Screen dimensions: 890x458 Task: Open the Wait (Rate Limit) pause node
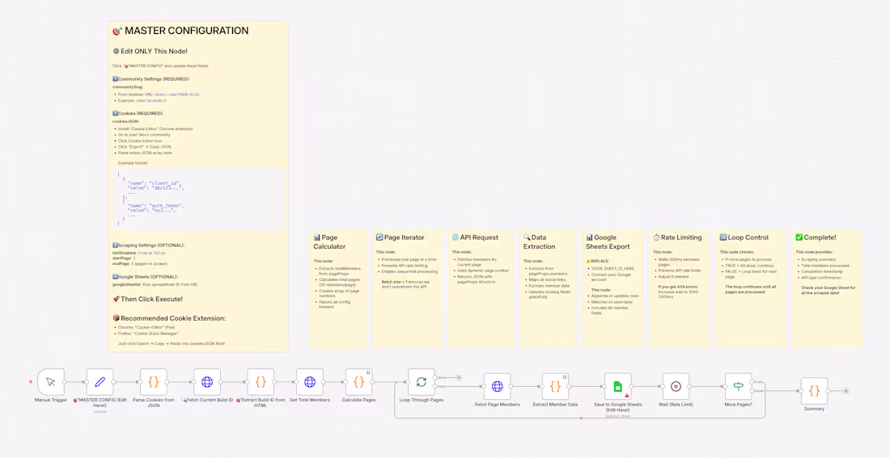(676, 387)
